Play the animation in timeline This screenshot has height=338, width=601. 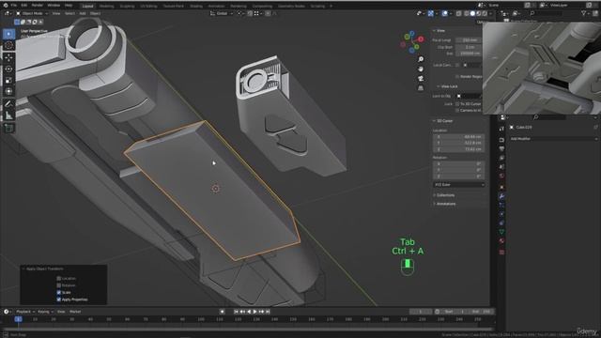(x=254, y=312)
